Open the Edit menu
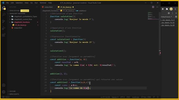Viewport: 179px width, 100px height. coord(12,3)
